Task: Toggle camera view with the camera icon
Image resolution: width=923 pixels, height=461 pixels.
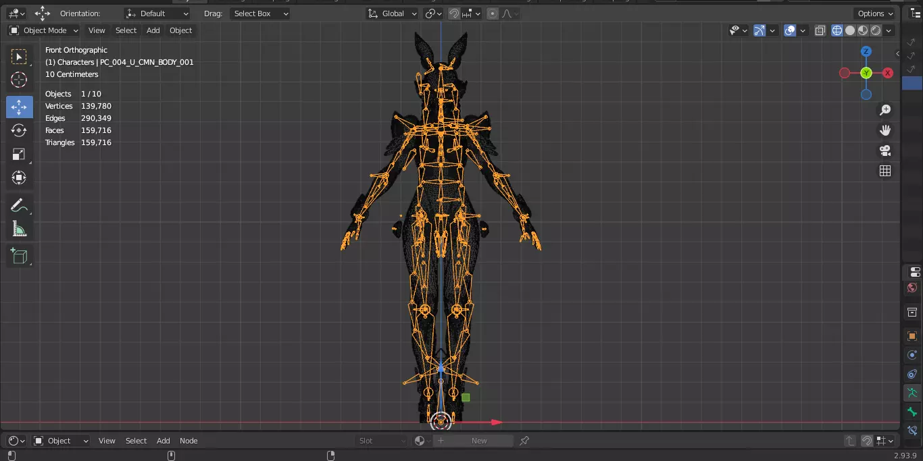Action: click(x=885, y=151)
